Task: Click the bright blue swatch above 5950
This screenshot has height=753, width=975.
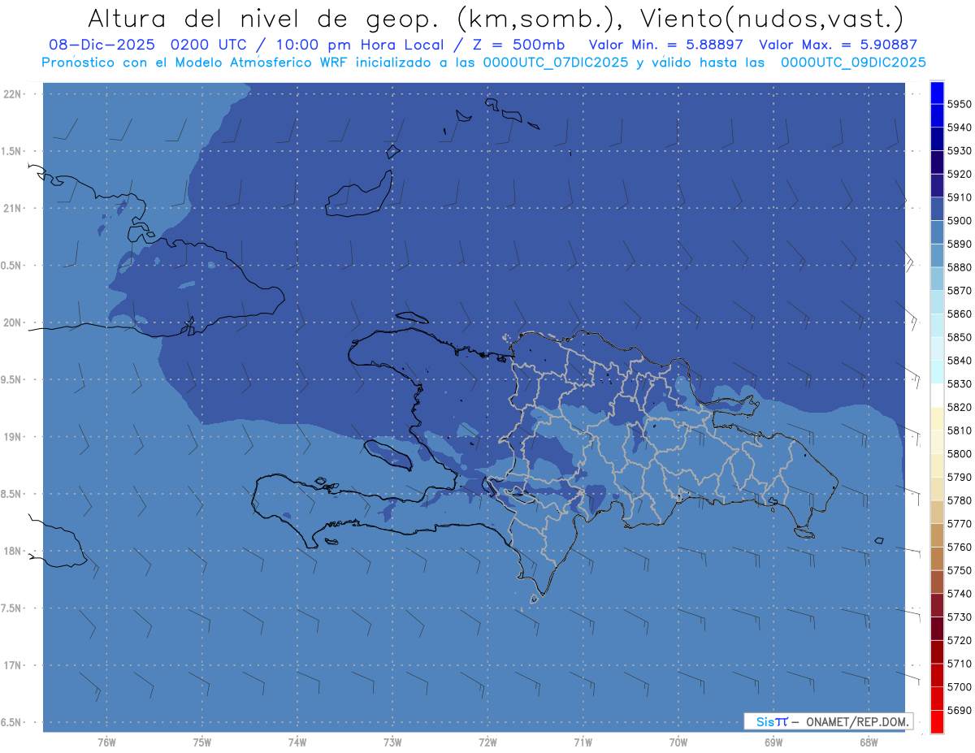Action: (x=937, y=93)
